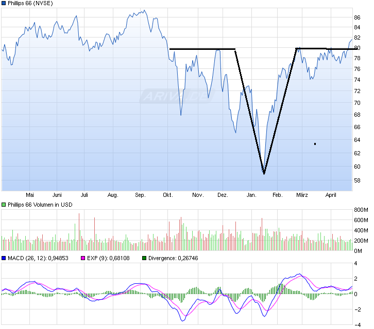Click the blue MACD legend square
Screen dimensions: 374x329
pos(4,258)
